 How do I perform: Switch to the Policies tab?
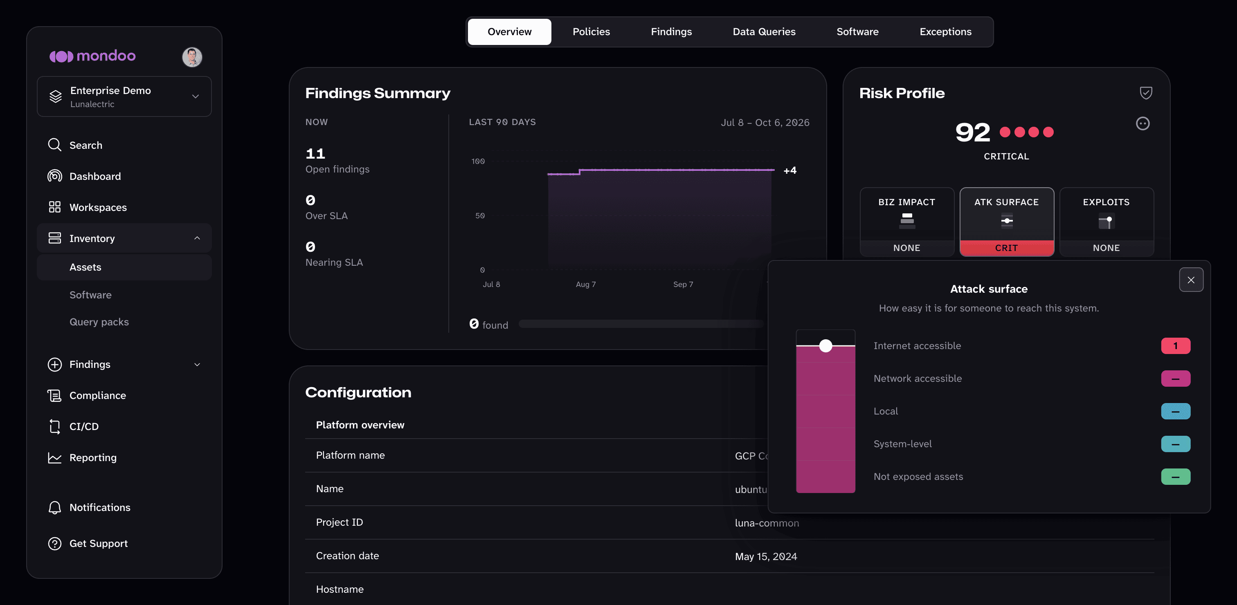[x=591, y=31]
